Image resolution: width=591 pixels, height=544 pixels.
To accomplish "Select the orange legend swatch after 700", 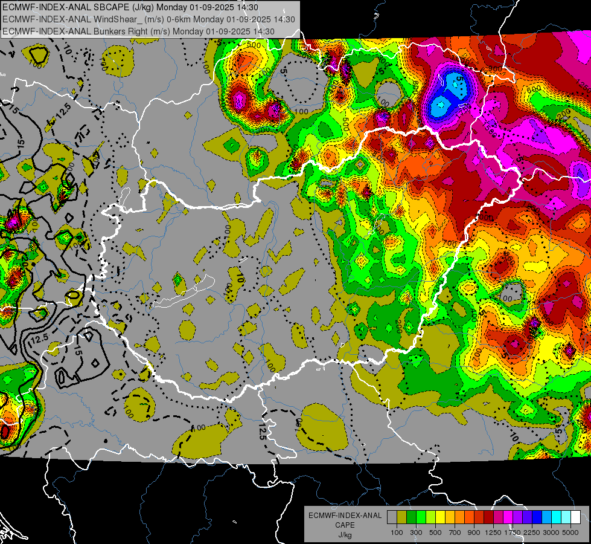I will click(460, 517).
